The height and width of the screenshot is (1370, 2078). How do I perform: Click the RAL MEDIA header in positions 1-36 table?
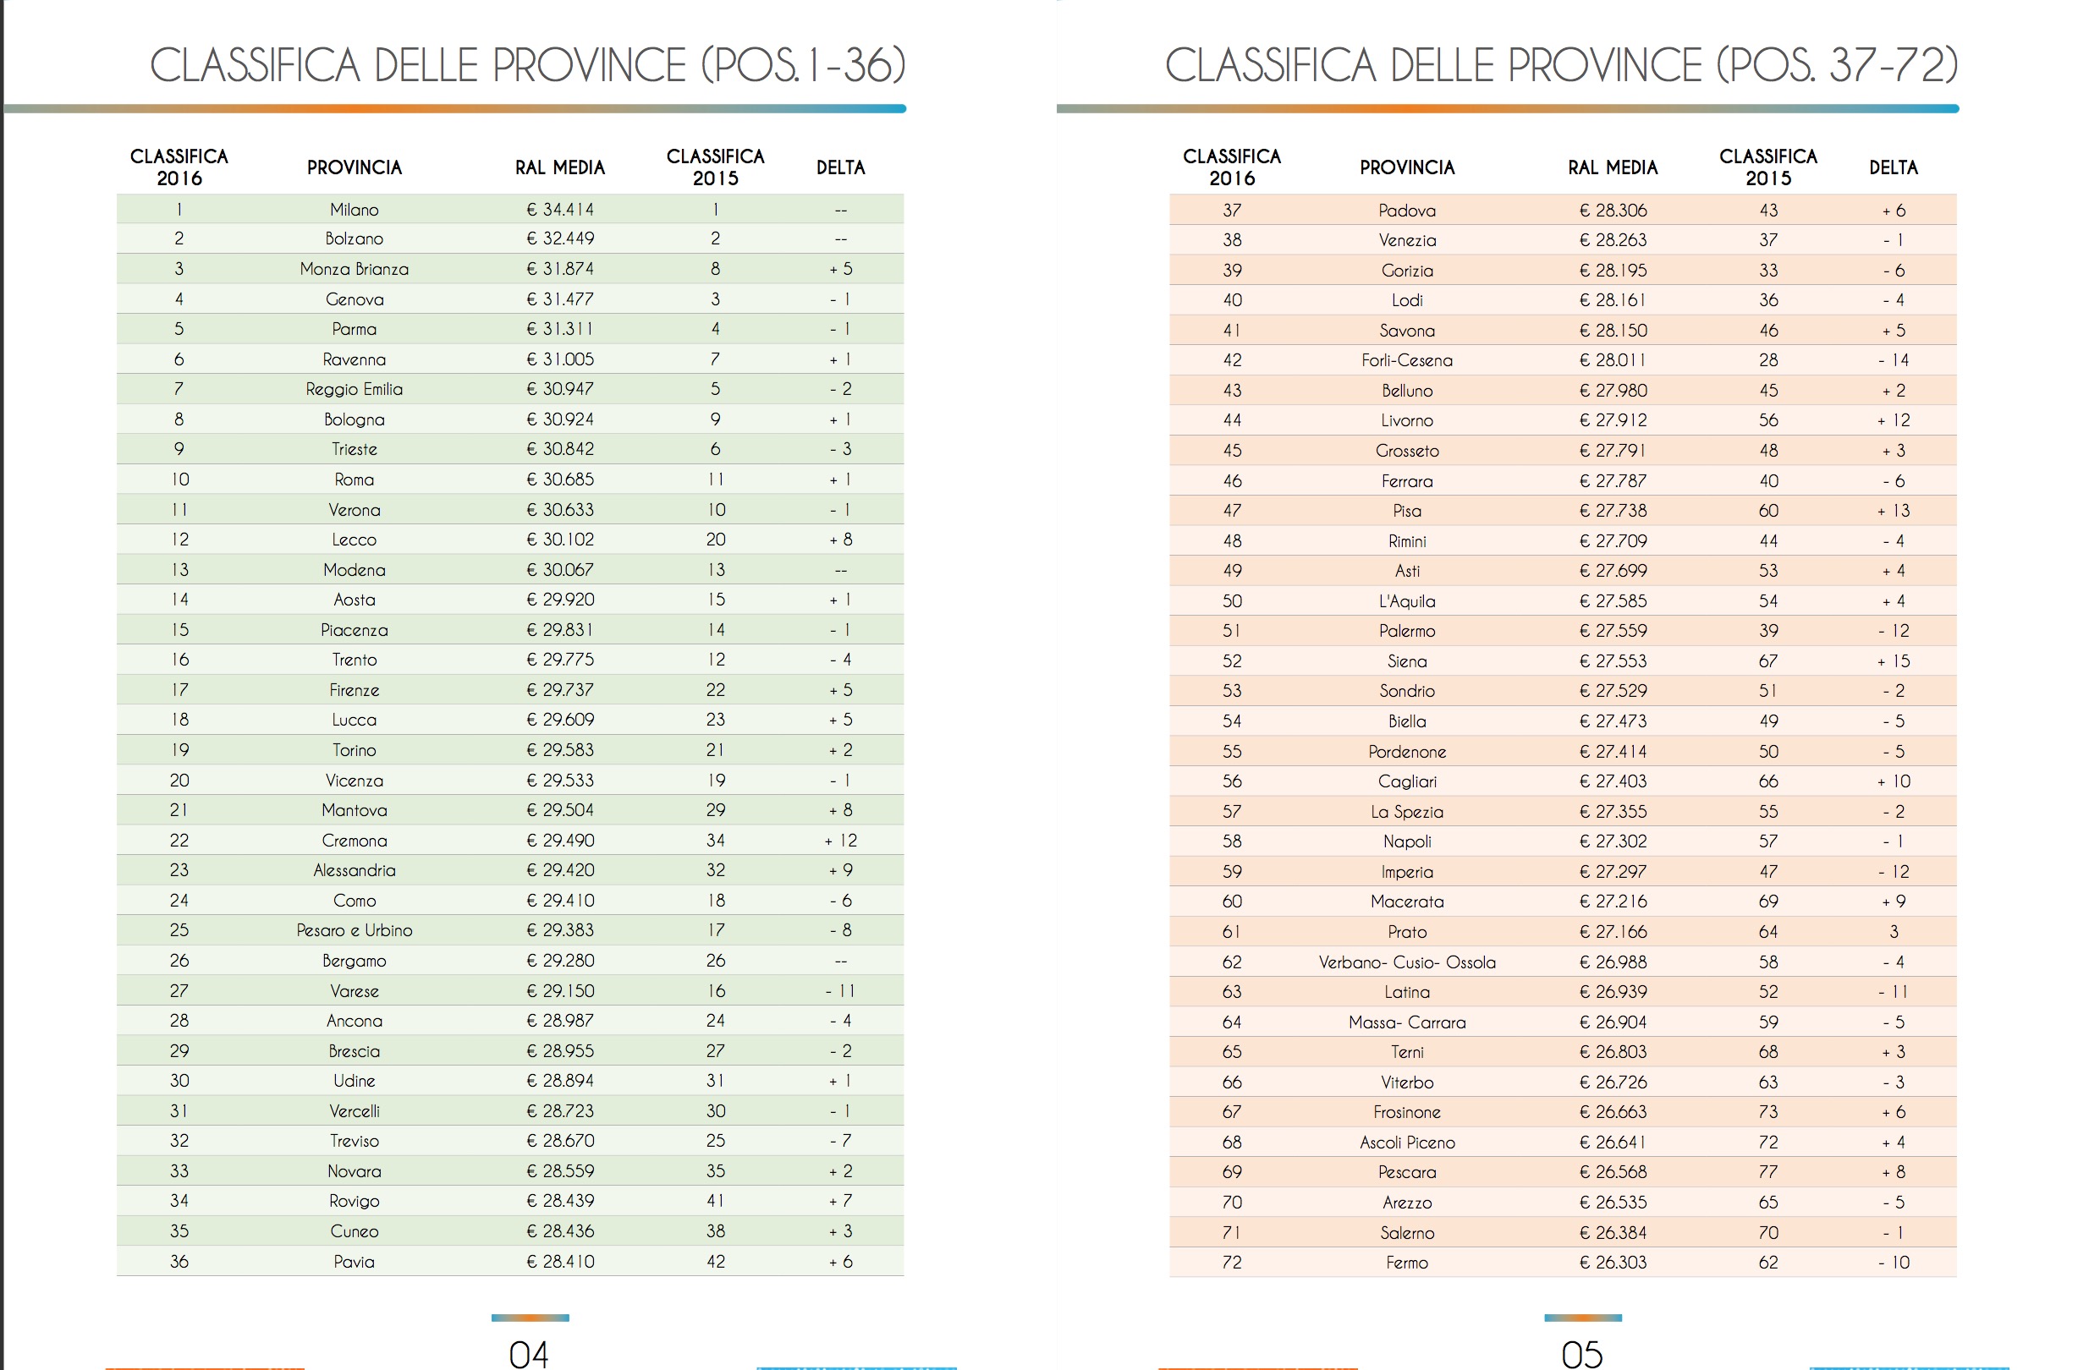point(559,167)
